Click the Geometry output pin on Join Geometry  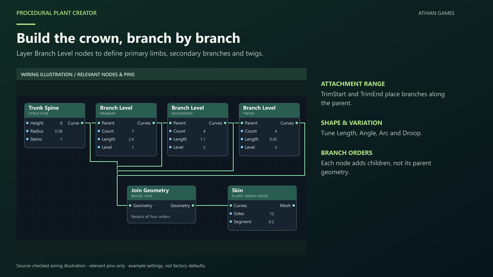pos(193,206)
